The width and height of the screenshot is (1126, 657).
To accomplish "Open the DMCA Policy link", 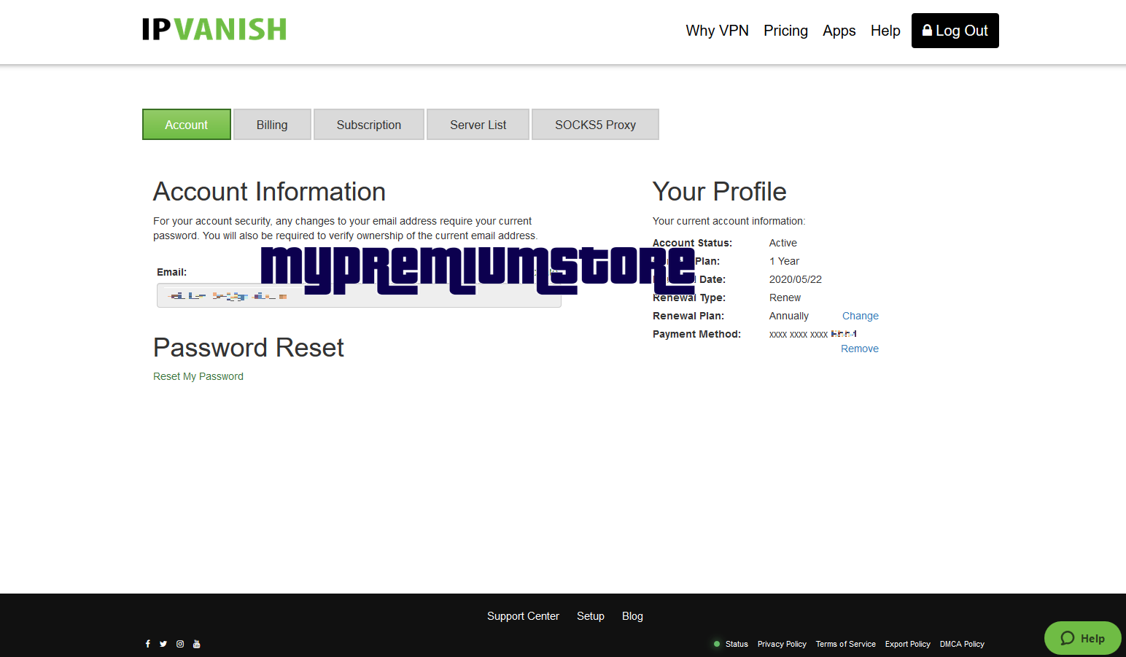I will [962, 644].
